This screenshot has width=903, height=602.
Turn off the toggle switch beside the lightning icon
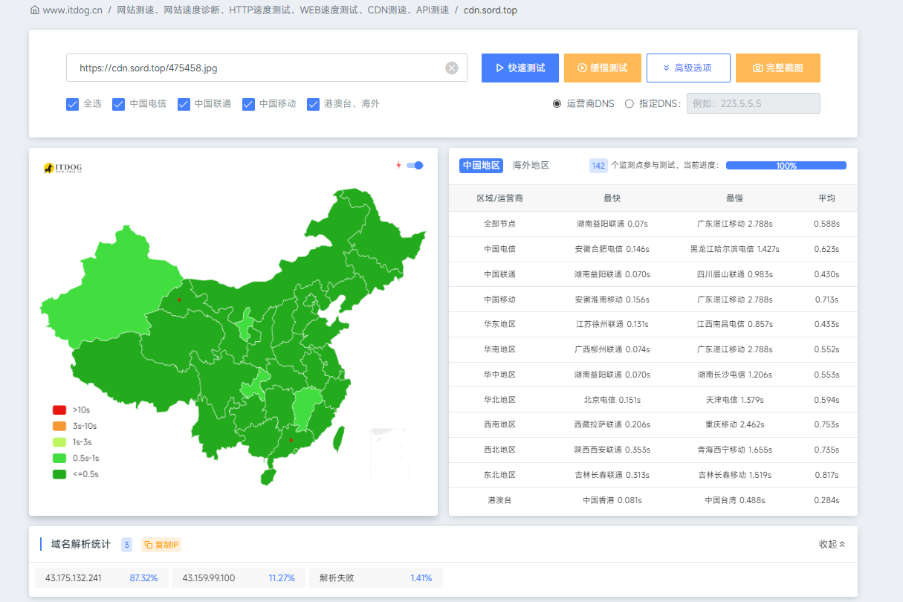tap(415, 165)
